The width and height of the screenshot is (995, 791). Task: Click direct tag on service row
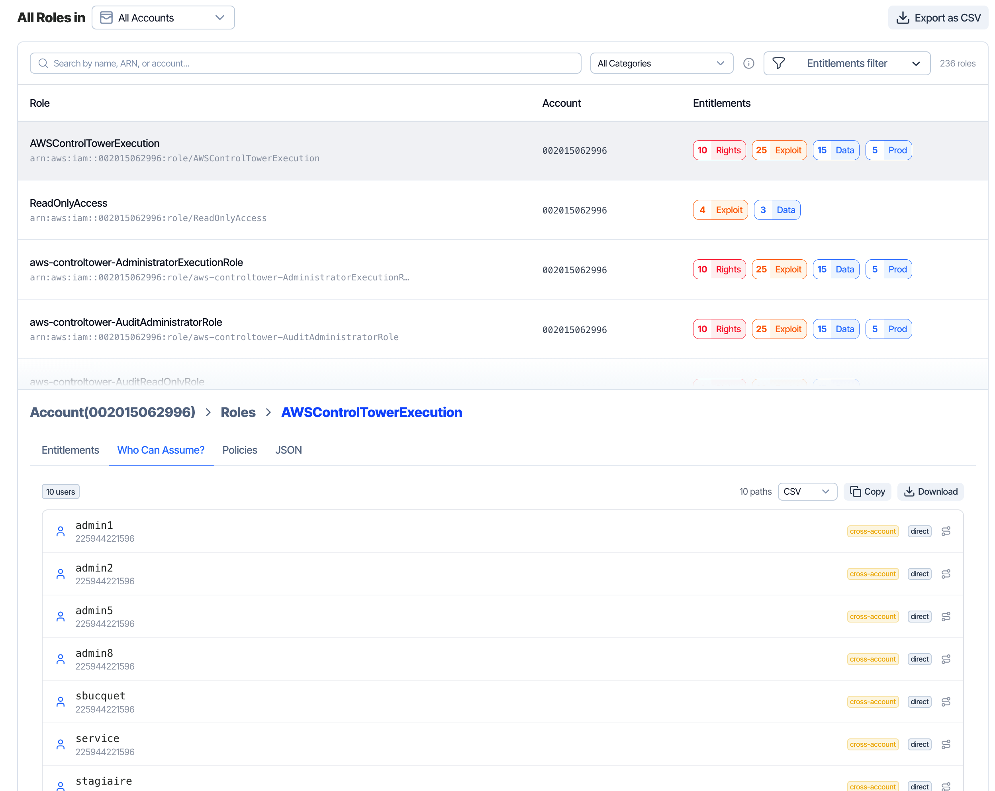coord(919,744)
